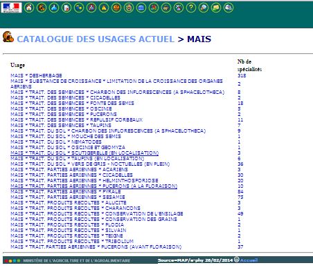
Task: Open LIMITATION DE LA CROISSANCE DES ORGANES AERIENS usage
Action: click(x=116, y=84)
